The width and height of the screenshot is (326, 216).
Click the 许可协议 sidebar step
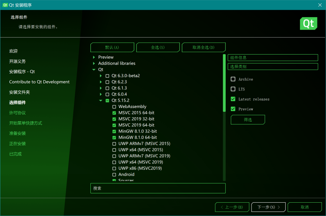(18, 113)
